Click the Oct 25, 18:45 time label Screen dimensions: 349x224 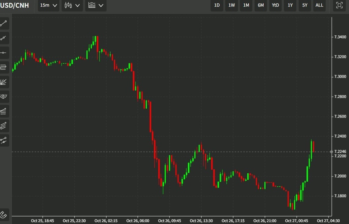[x=42, y=221]
